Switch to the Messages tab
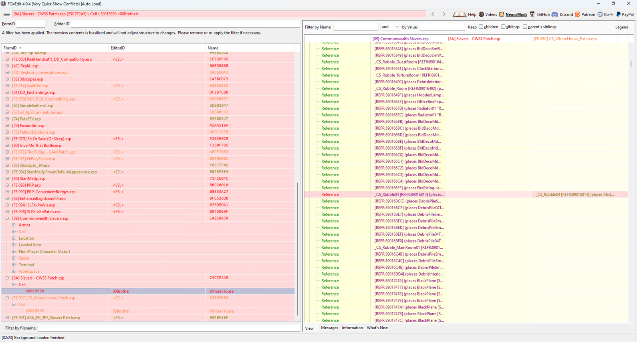The width and height of the screenshot is (637, 342). pyautogui.click(x=329, y=328)
